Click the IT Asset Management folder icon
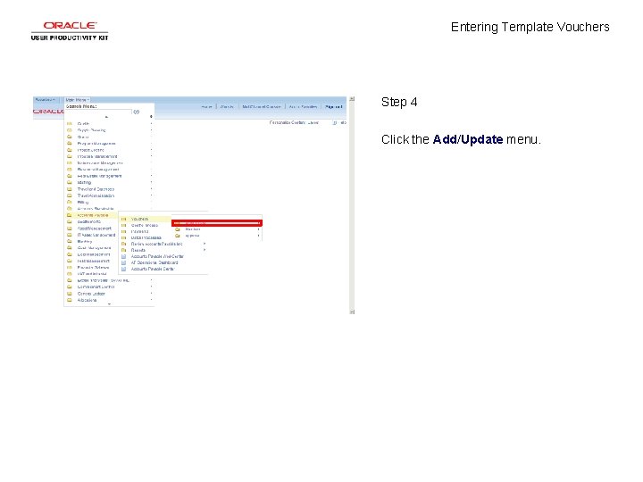Screen dimensions: 643x482 coord(70,235)
